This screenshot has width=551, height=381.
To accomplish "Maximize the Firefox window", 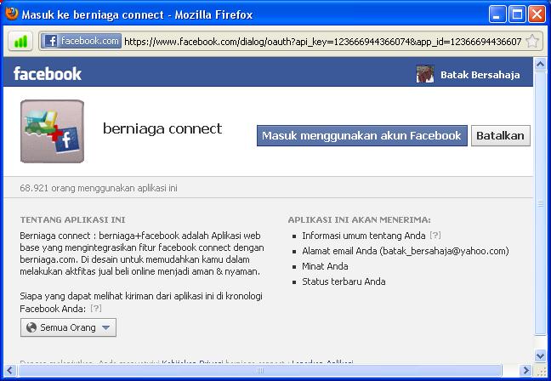I will (x=517, y=14).
